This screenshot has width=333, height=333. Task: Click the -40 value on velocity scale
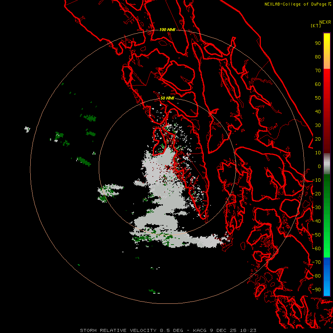tap(316, 221)
